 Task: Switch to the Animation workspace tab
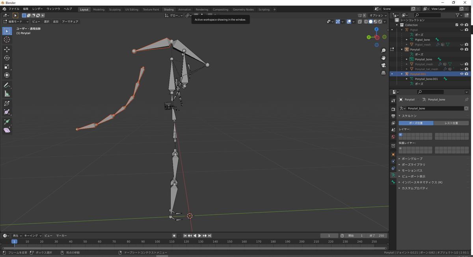(x=184, y=9)
